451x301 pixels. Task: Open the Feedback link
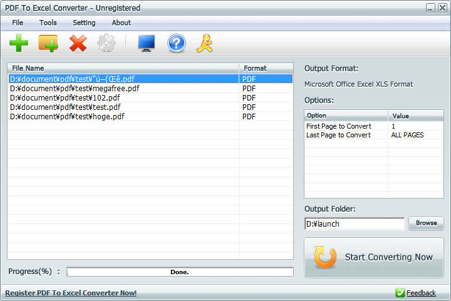(421, 293)
